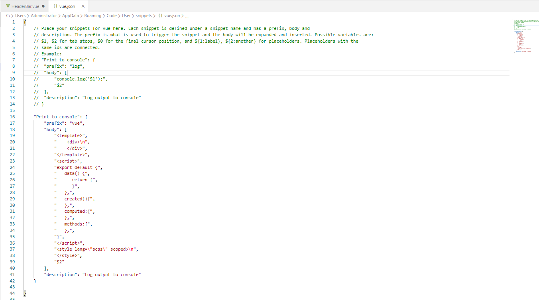This screenshot has width=539, height=300.
Task: Place cursor on the "prefix": "vue" line
Action: pyautogui.click(x=64, y=123)
